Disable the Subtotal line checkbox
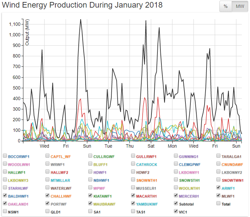Image resolution: width=250 pixels, height=217 pixels. pos(176,203)
